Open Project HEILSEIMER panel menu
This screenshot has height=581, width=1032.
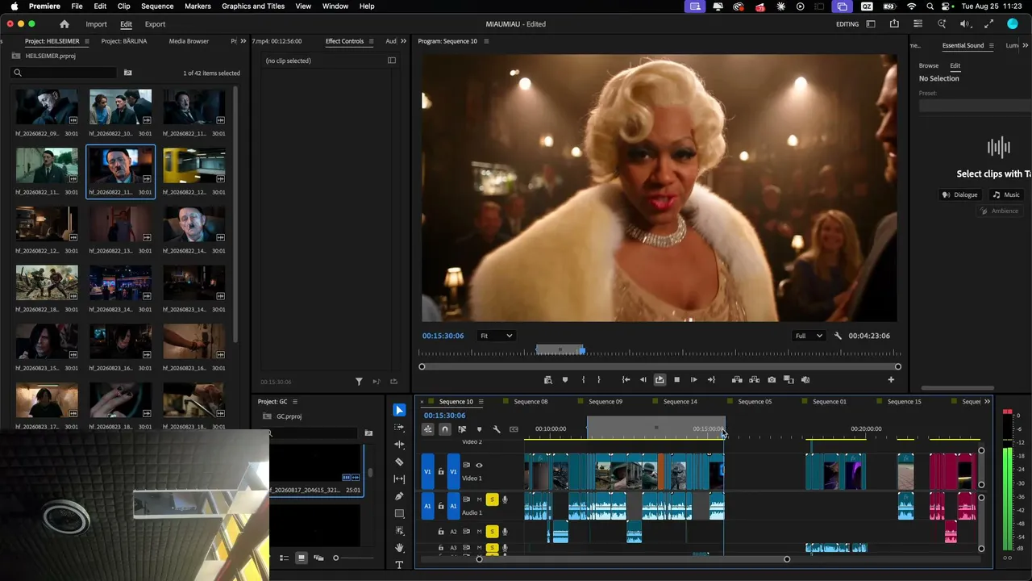point(89,41)
